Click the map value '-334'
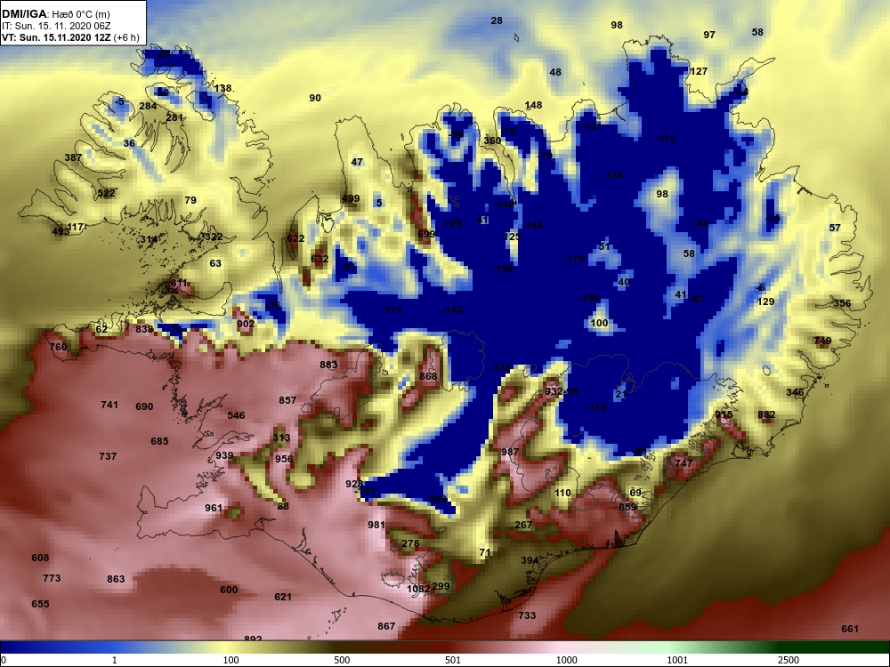Image resolution: width=890 pixels, height=667 pixels. coord(500,368)
